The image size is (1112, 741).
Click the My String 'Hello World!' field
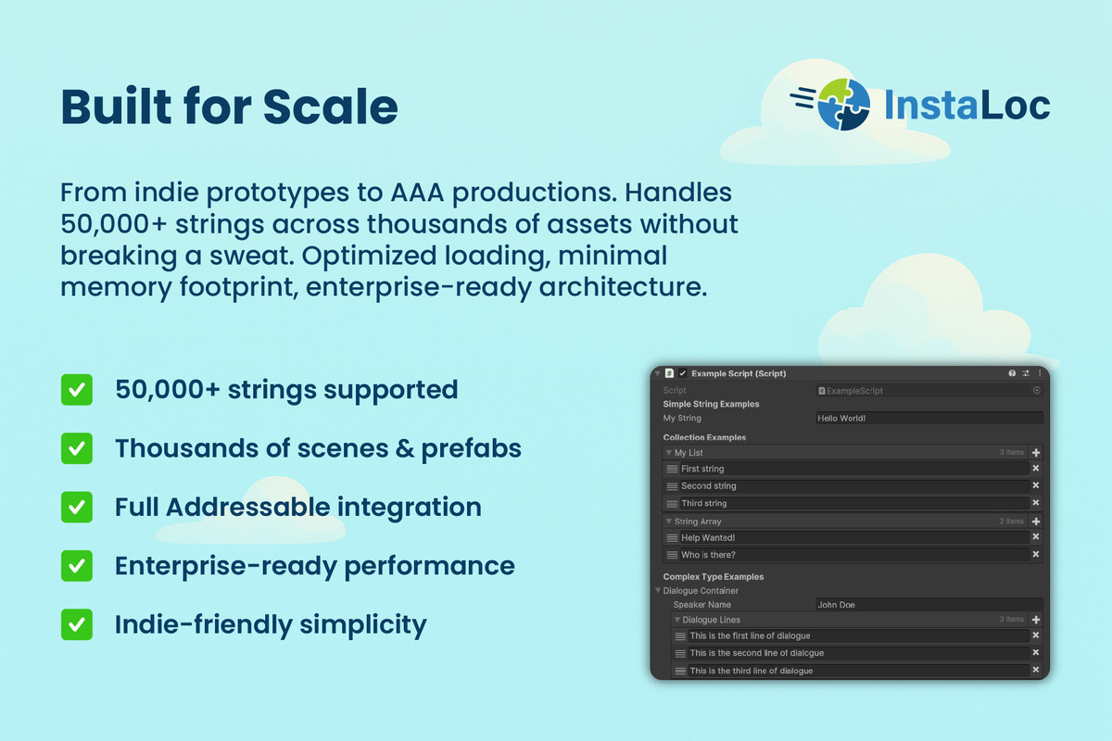pyautogui.click(x=929, y=418)
